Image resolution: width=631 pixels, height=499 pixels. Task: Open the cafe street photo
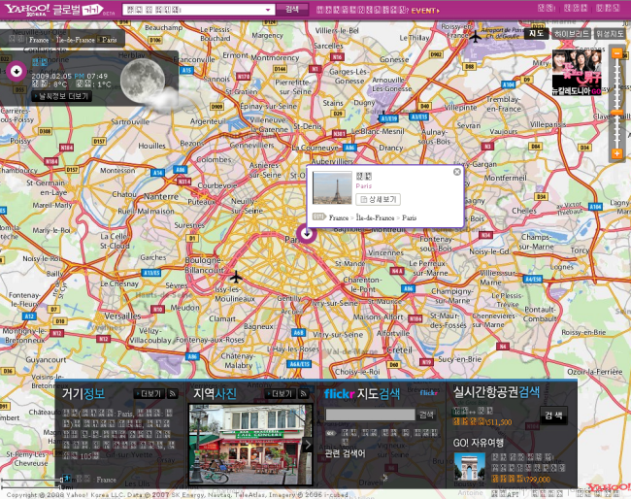[x=250, y=445]
